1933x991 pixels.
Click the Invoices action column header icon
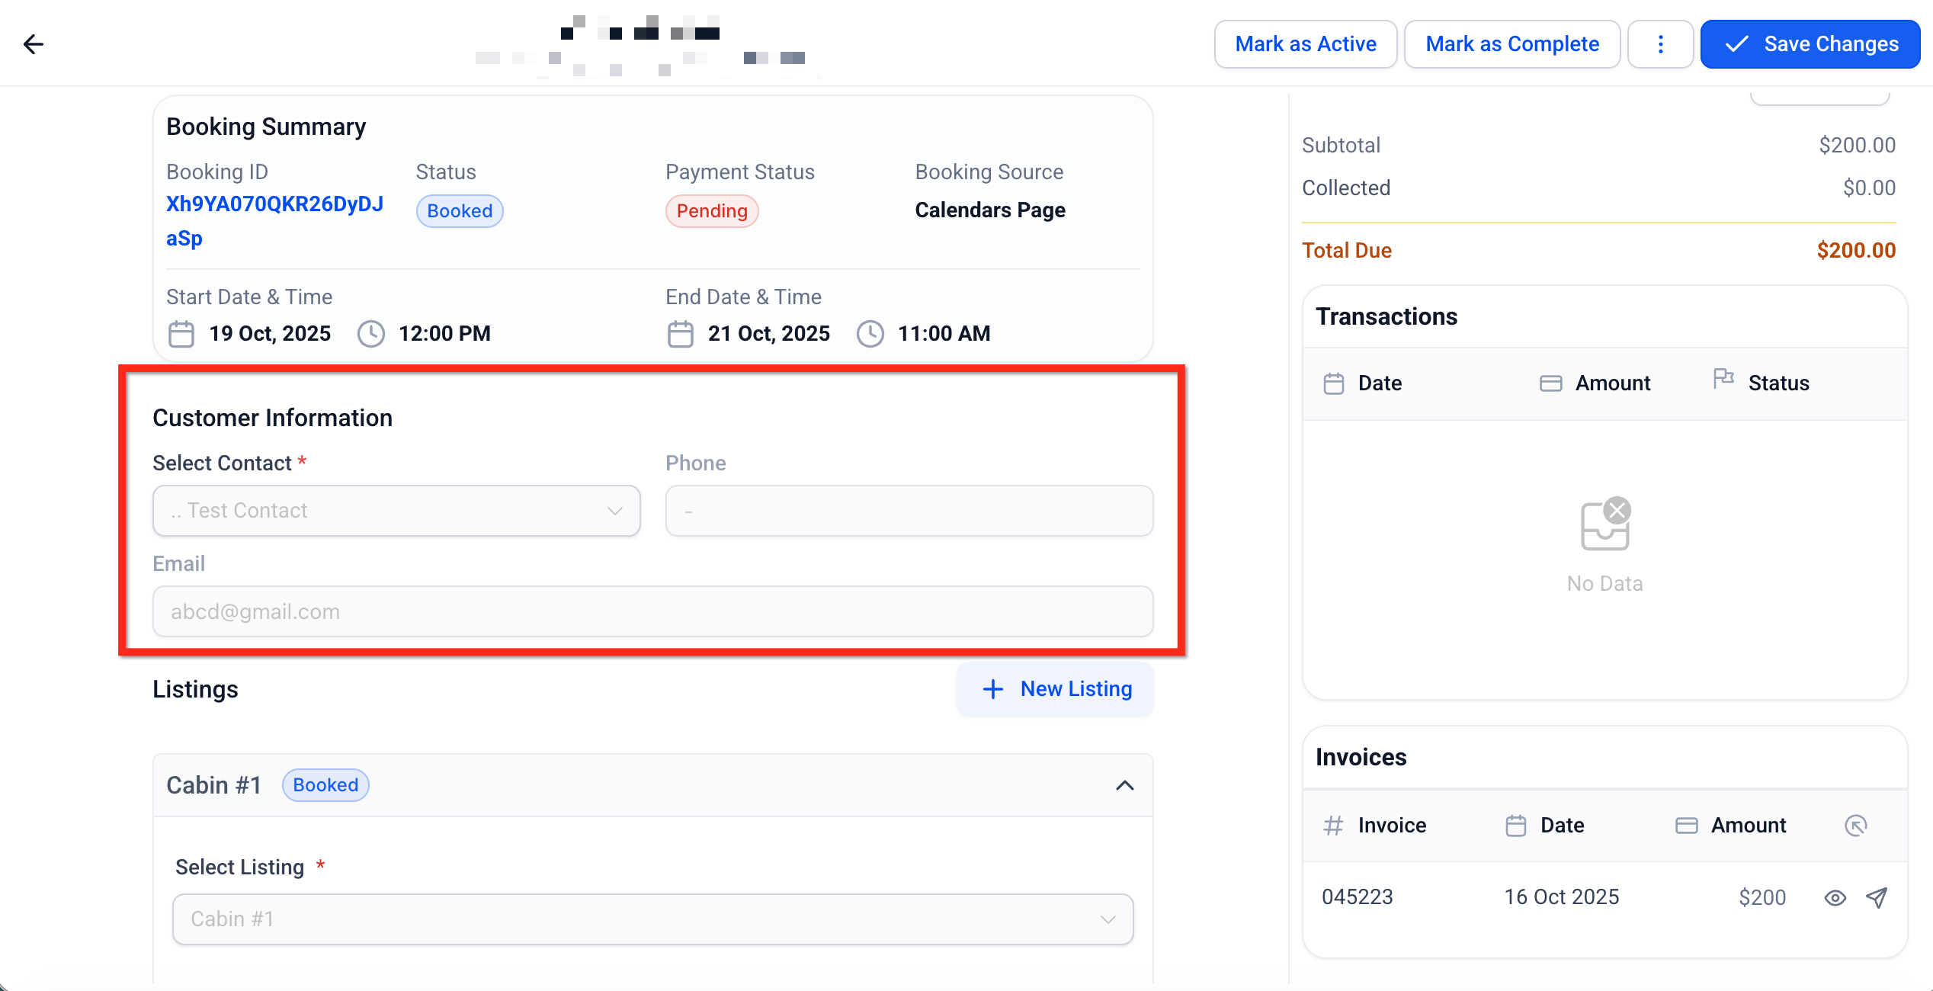[x=1855, y=826]
